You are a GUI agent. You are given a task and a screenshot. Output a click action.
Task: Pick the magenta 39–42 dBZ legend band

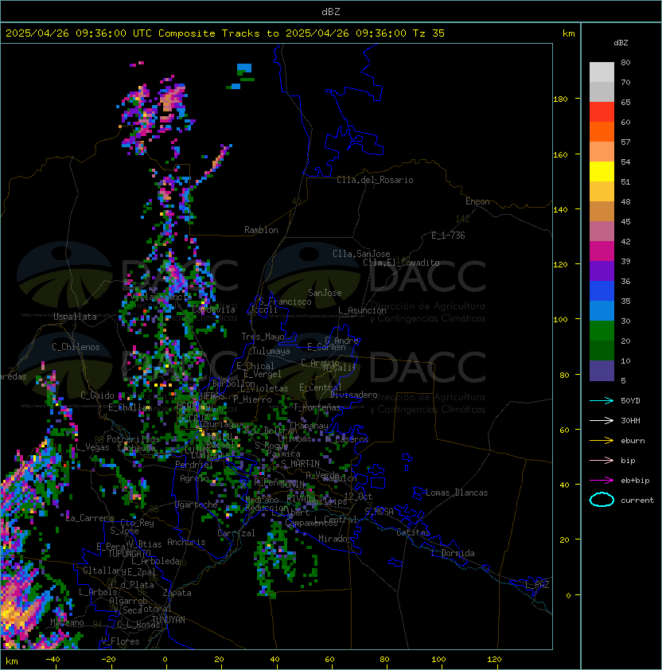[x=602, y=251]
